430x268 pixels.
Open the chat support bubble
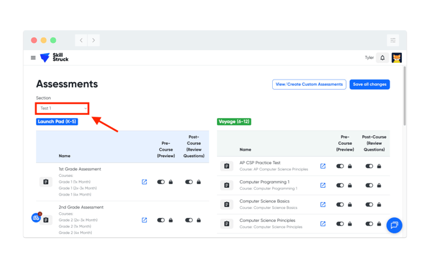394,225
